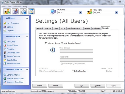Open the Window menu
Viewport: 125px width, 94px height.
click(17, 6)
